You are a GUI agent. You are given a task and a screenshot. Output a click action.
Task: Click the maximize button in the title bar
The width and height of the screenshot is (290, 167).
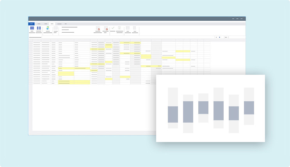pos(238,19)
